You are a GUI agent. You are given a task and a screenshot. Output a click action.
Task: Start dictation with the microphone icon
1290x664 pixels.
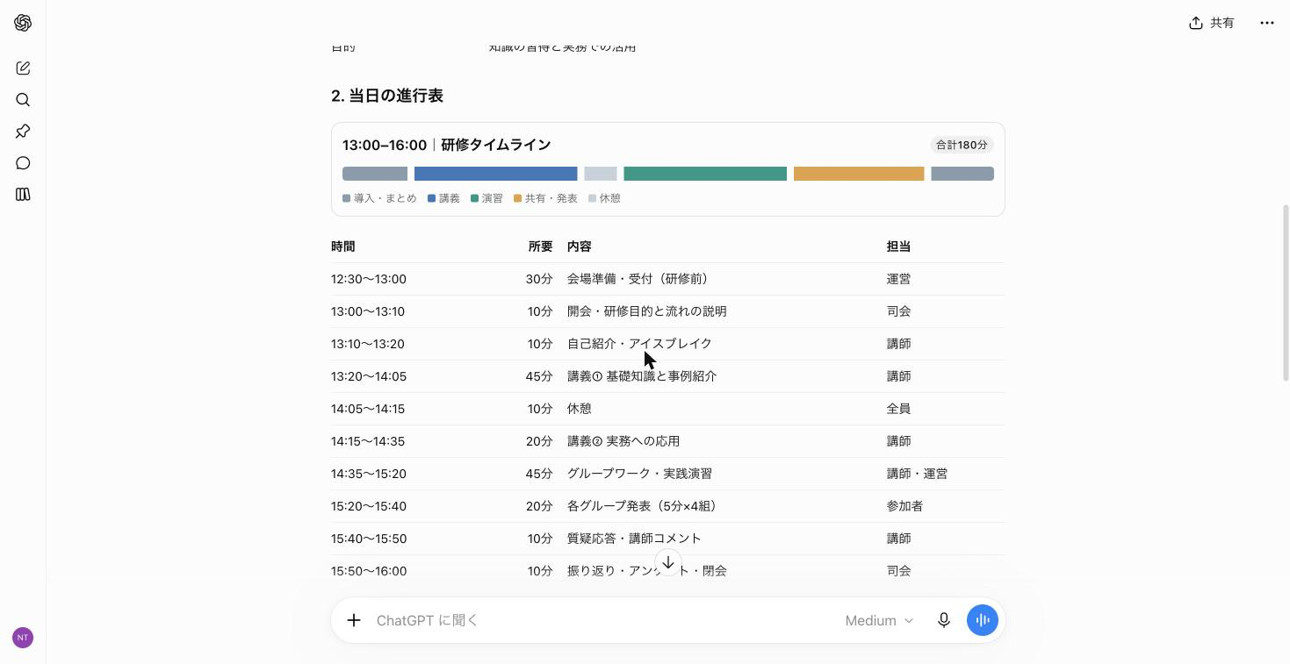point(944,620)
